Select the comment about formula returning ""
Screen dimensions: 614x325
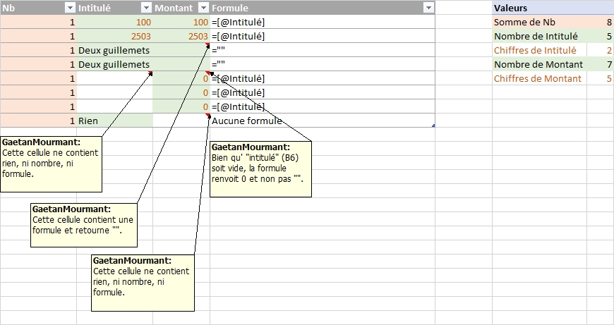pyautogui.click(x=84, y=225)
